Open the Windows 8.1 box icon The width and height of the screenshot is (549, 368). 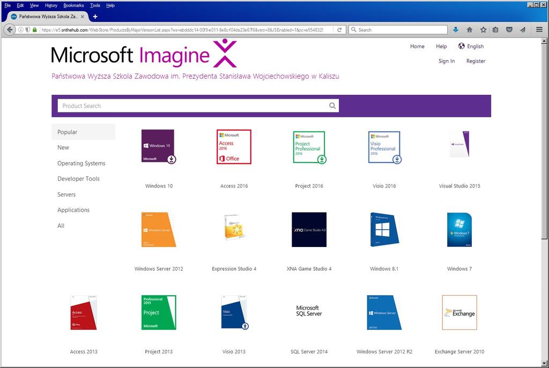384,229
